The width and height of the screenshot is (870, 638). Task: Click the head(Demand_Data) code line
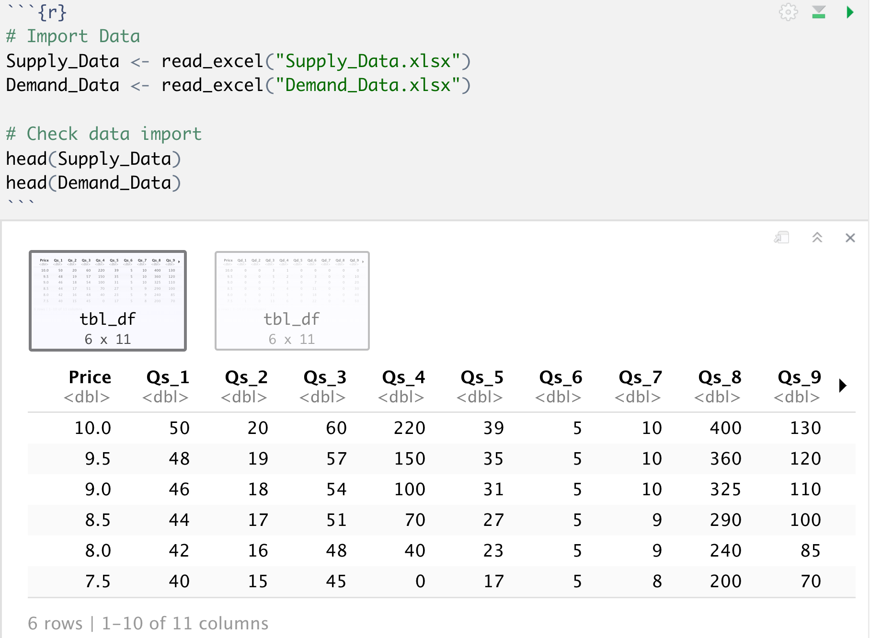click(93, 182)
